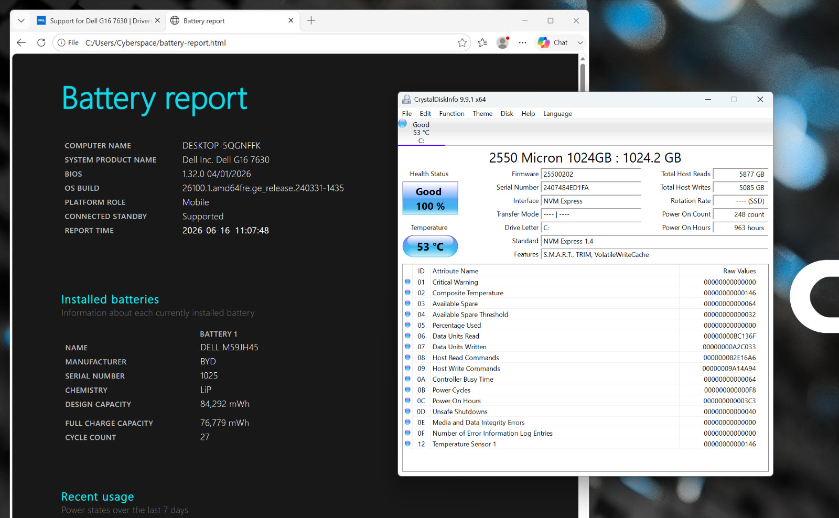This screenshot has height=518, width=839.
Task: Click the Interface NVM Express field
Action: 591,201
